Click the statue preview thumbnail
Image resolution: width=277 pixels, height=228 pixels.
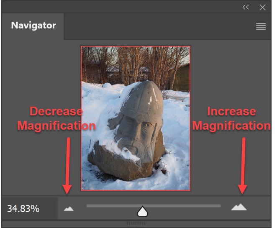(136, 118)
